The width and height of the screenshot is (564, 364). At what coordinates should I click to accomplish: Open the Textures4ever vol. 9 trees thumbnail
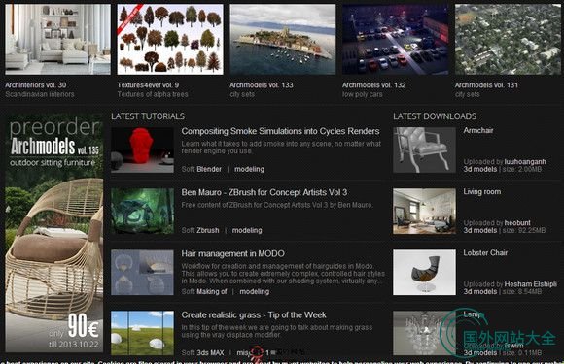coord(170,39)
